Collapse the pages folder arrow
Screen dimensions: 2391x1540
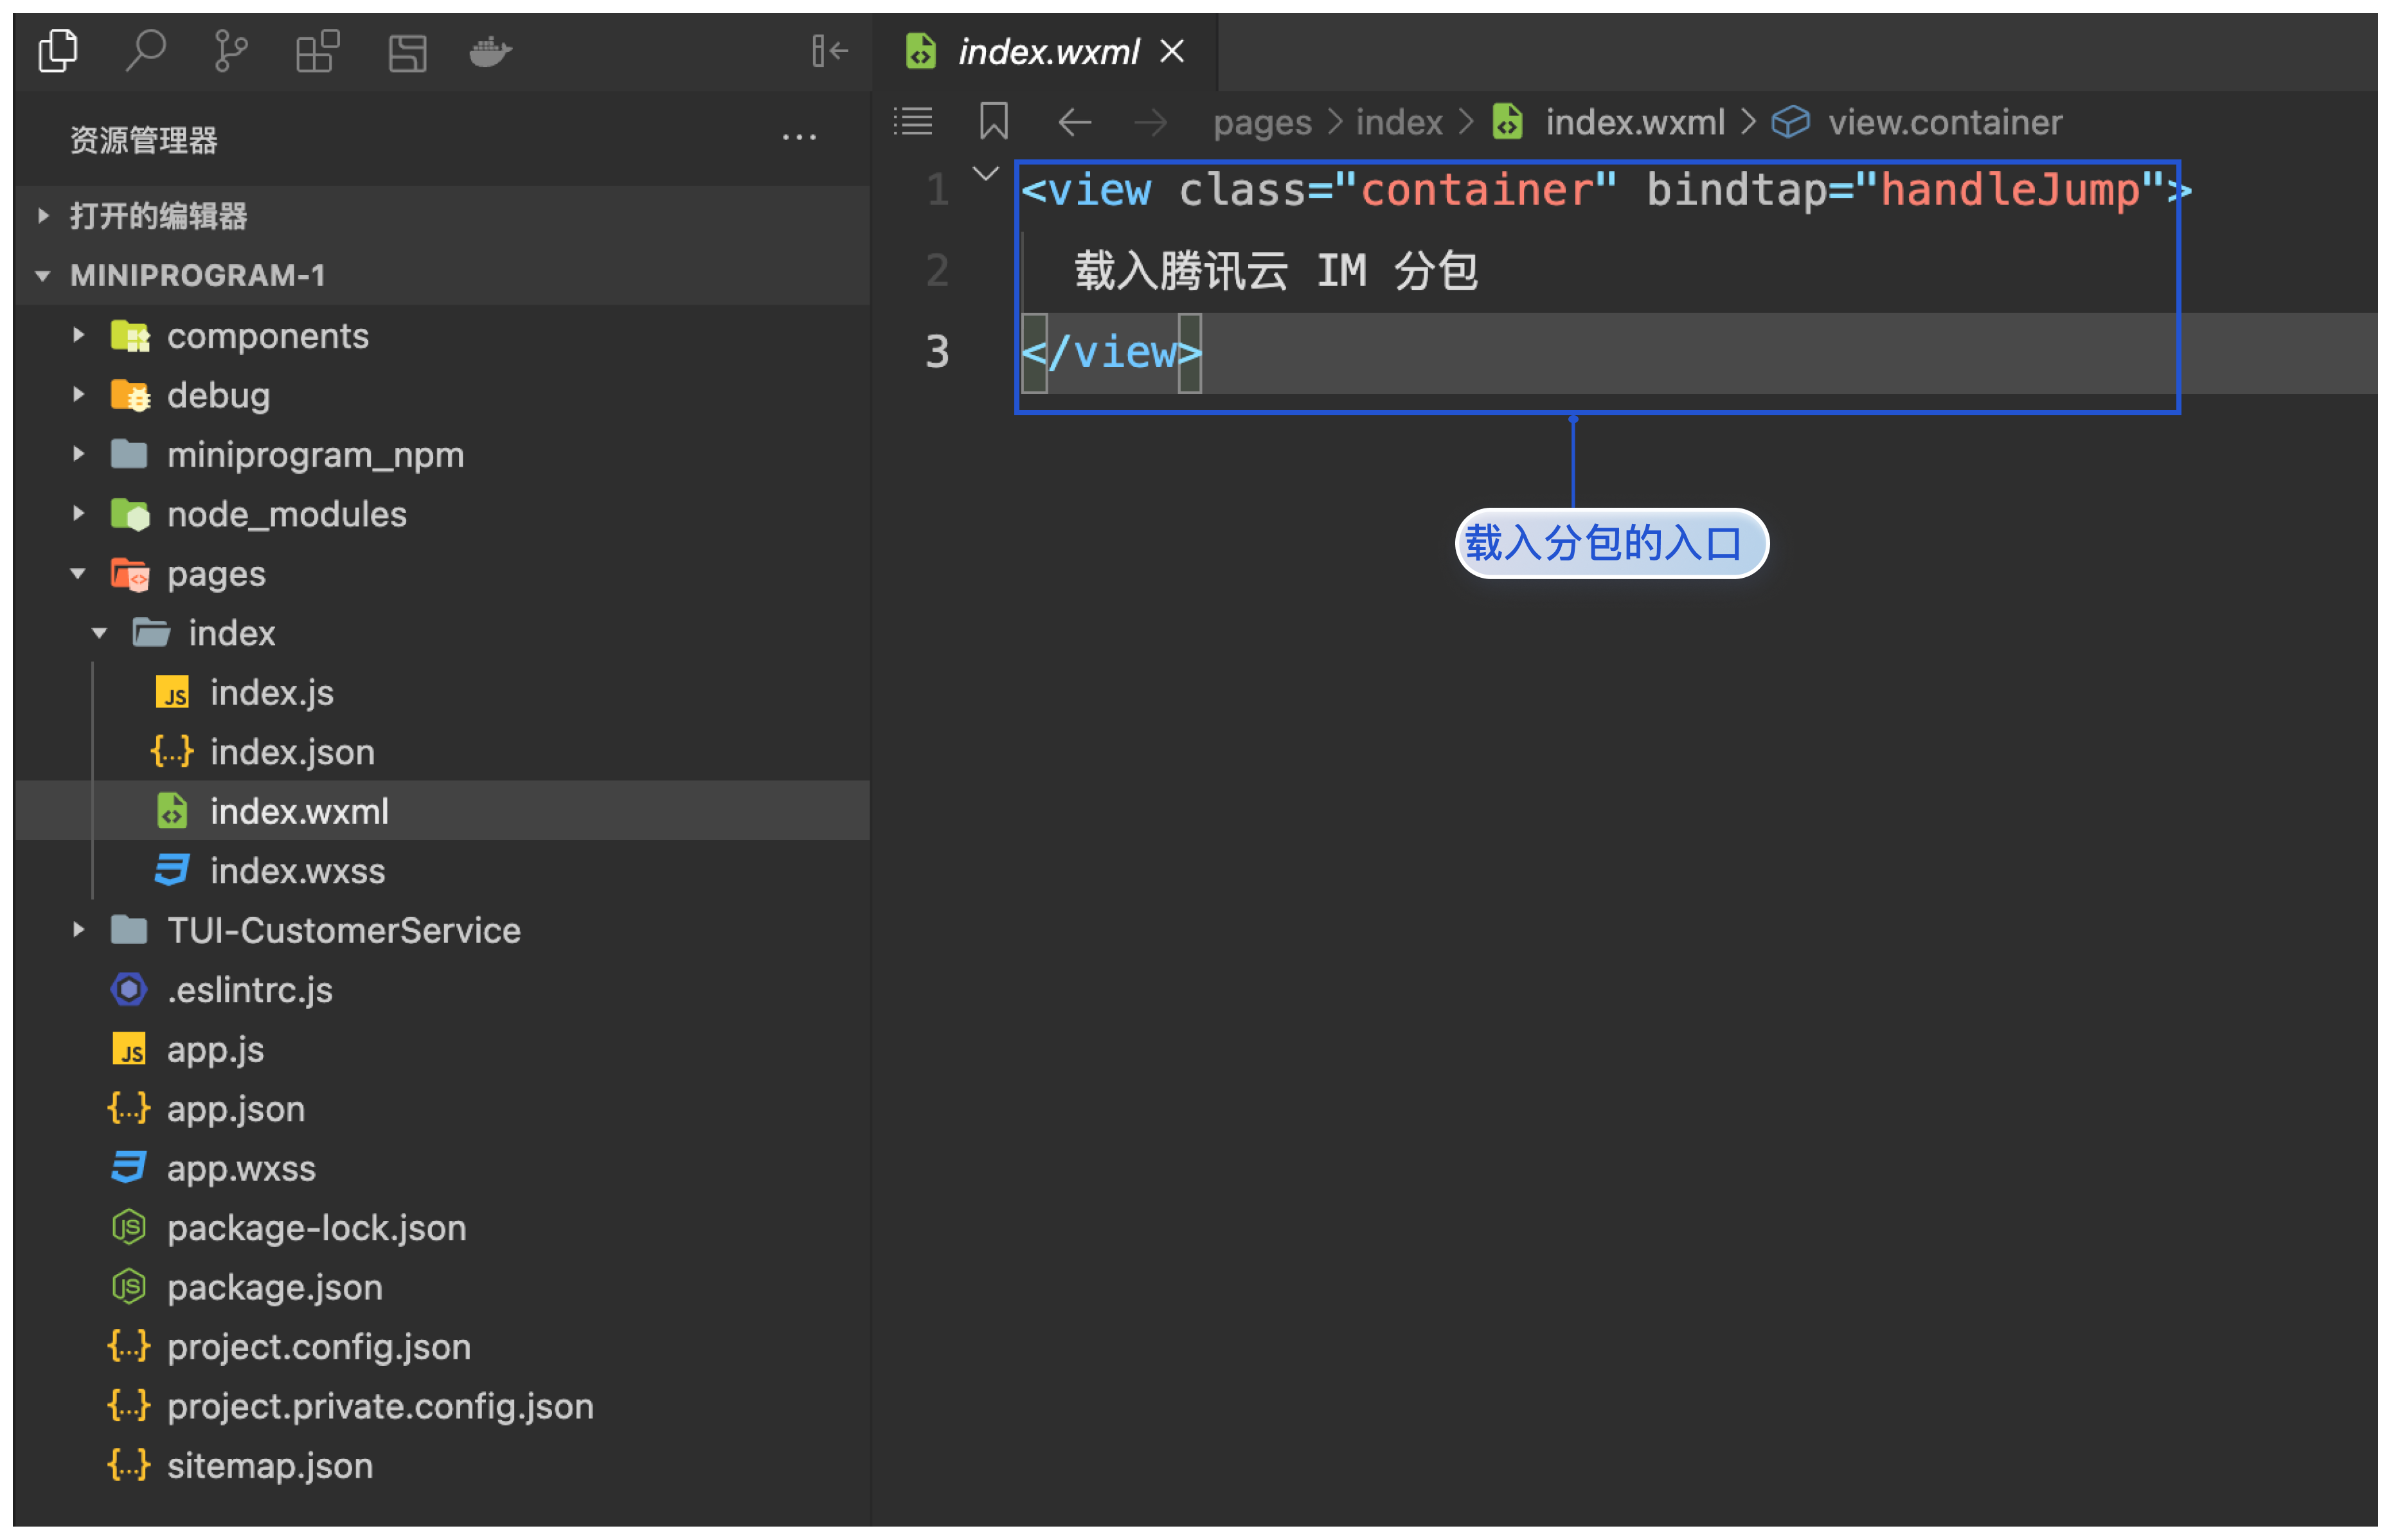pos(78,573)
